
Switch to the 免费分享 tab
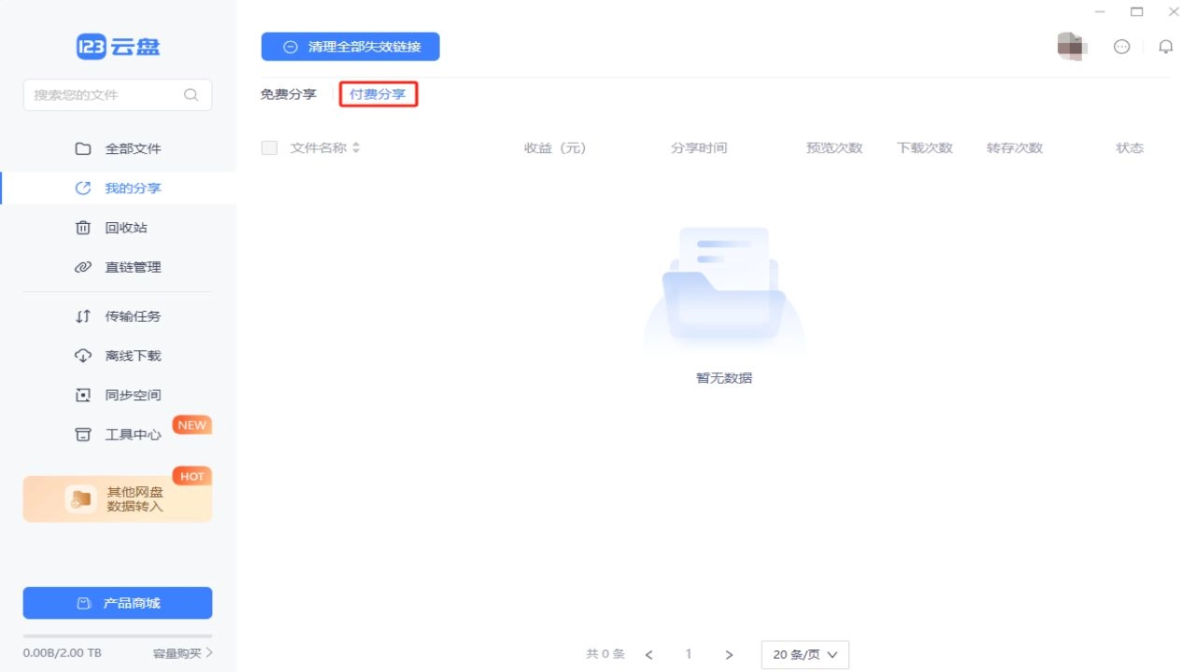288,94
